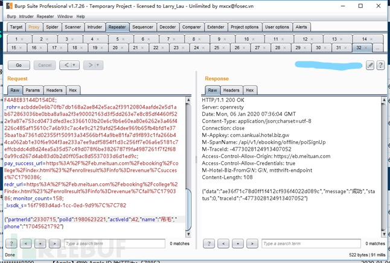
Task: Switch to the Extender tab
Action: (x=216, y=27)
